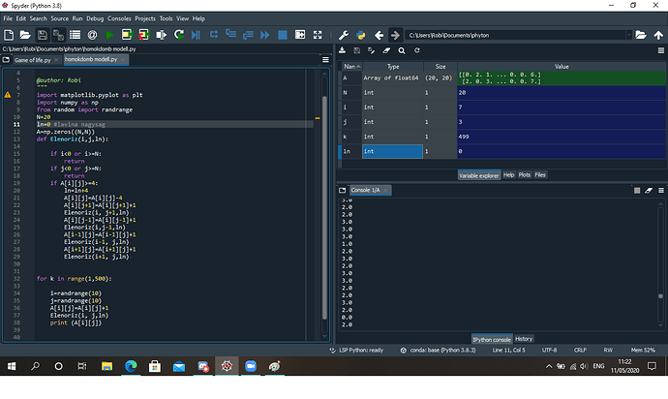Run the file with the green play button
668x399 pixels.
pyautogui.click(x=109, y=35)
